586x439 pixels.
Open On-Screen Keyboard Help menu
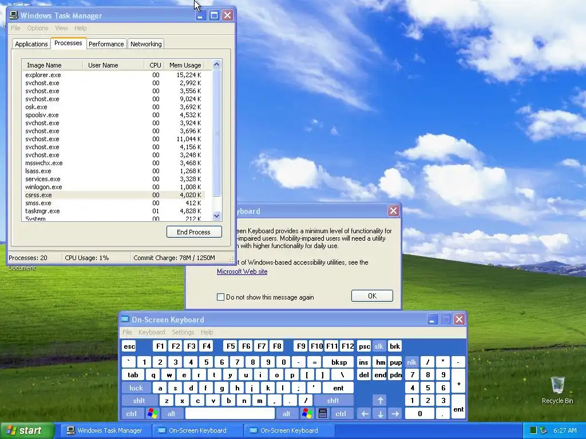(x=207, y=332)
